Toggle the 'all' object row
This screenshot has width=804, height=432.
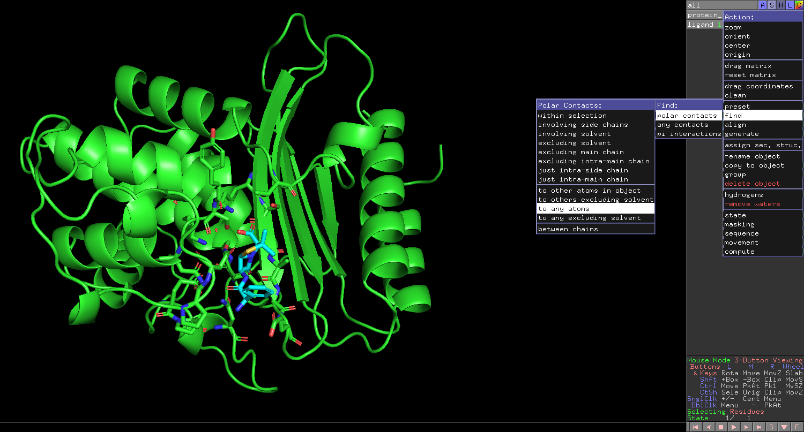[722, 5]
